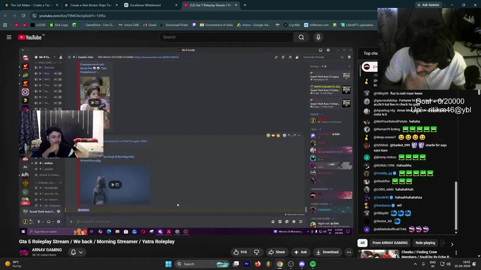Click chat author @Vector_XD
Screen dimensions: 481x270
pyautogui.click(x=383, y=221)
